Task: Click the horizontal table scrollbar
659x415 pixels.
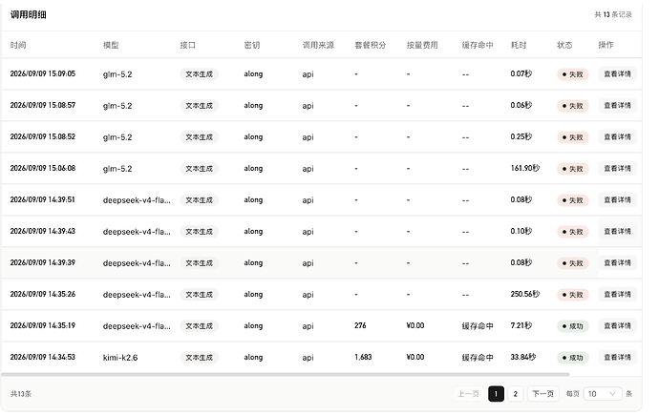Action: click(286, 374)
